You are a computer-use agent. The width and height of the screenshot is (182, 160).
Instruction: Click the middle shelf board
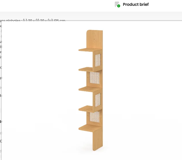[90, 89]
